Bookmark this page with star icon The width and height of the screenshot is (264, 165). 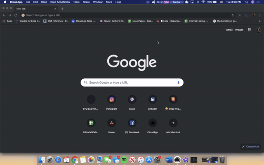tap(233, 15)
